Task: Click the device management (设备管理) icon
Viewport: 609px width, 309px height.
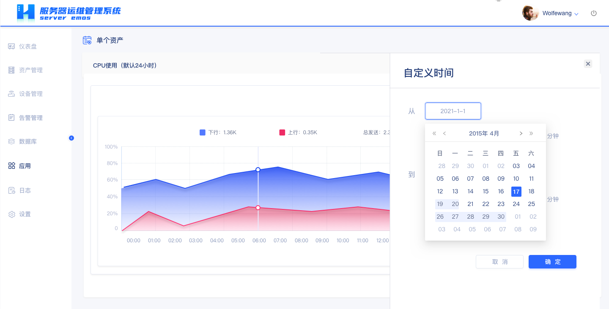Action: coord(11,94)
